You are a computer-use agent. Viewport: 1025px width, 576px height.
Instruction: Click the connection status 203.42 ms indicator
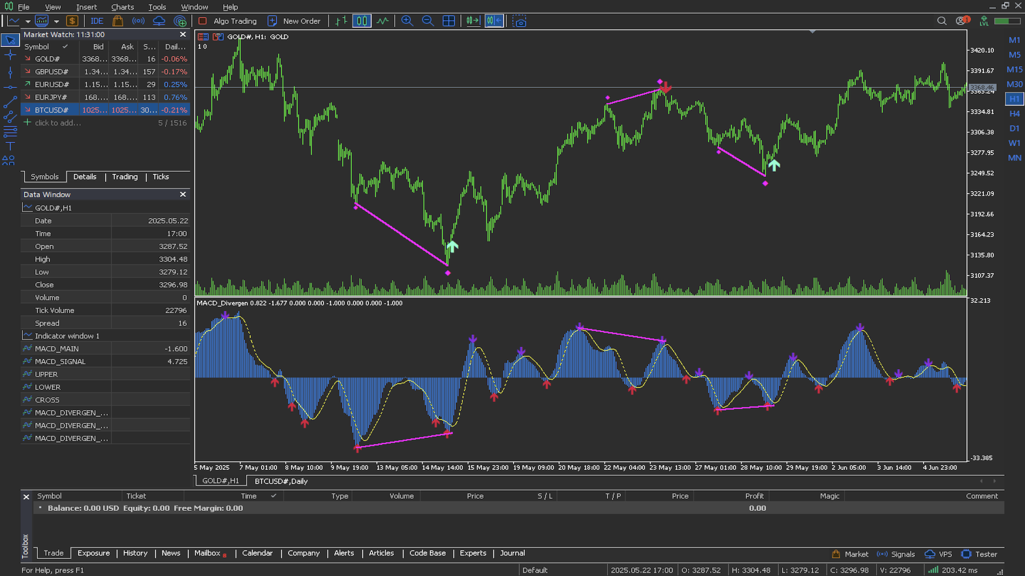click(x=954, y=570)
